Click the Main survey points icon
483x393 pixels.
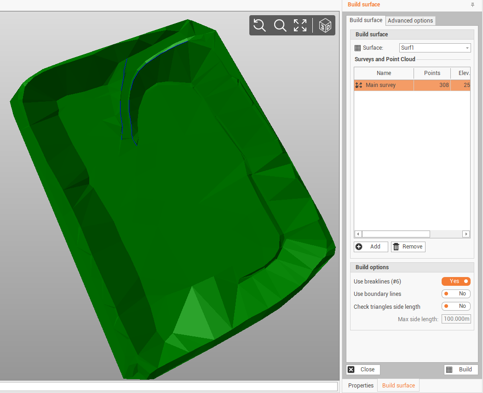(359, 85)
